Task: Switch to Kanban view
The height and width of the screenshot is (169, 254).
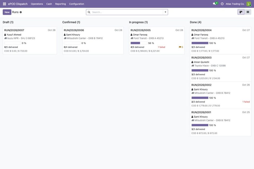Action: (241, 12)
